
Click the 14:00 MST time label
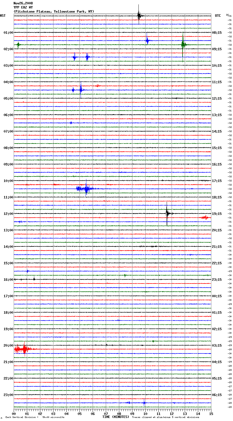pyautogui.click(x=8, y=247)
